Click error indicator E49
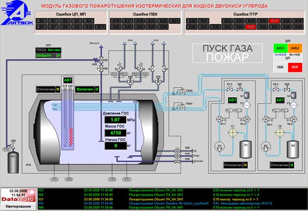Viewport: 308px width, 211px height. click(x=298, y=27)
